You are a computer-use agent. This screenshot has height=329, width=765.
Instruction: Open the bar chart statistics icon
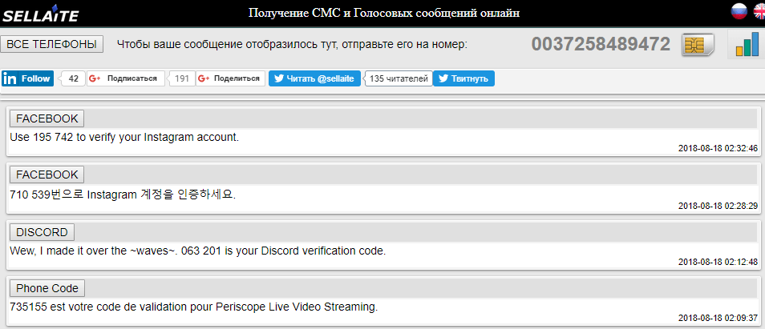(x=747, y=45)
